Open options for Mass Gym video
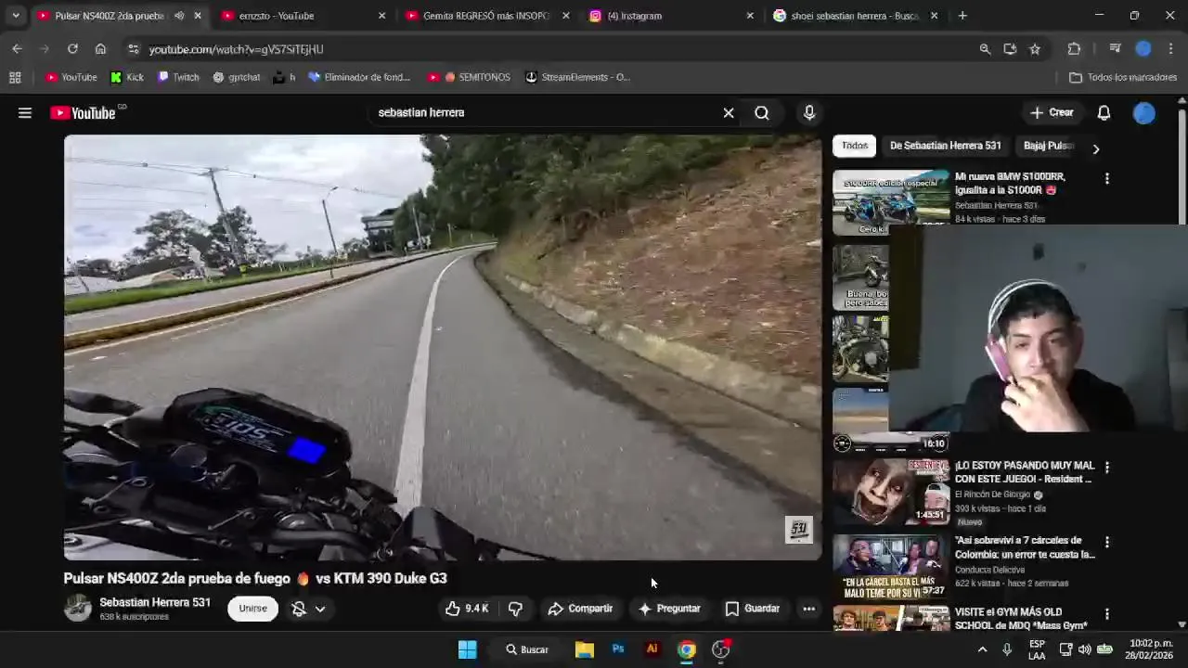Image resolution: width=1188 pixels, height=668 pixels. (x=1106, y=614)
